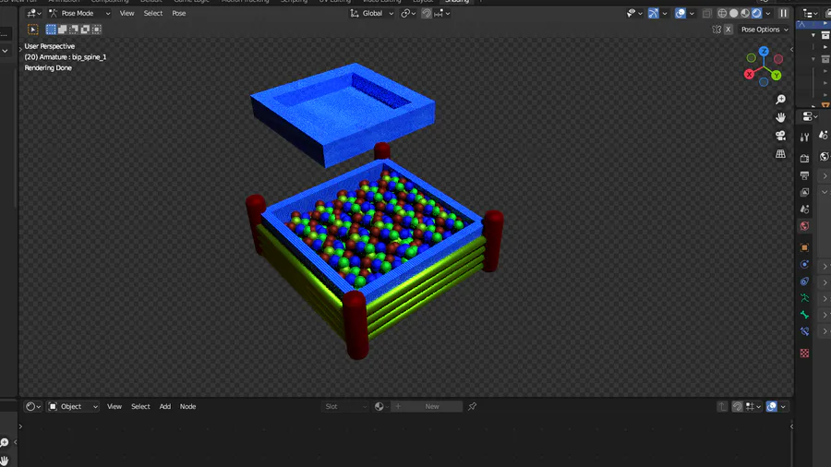831x467 pixels.
Task: Open the Object Constraints properties tab
Action: pos(804,281)
